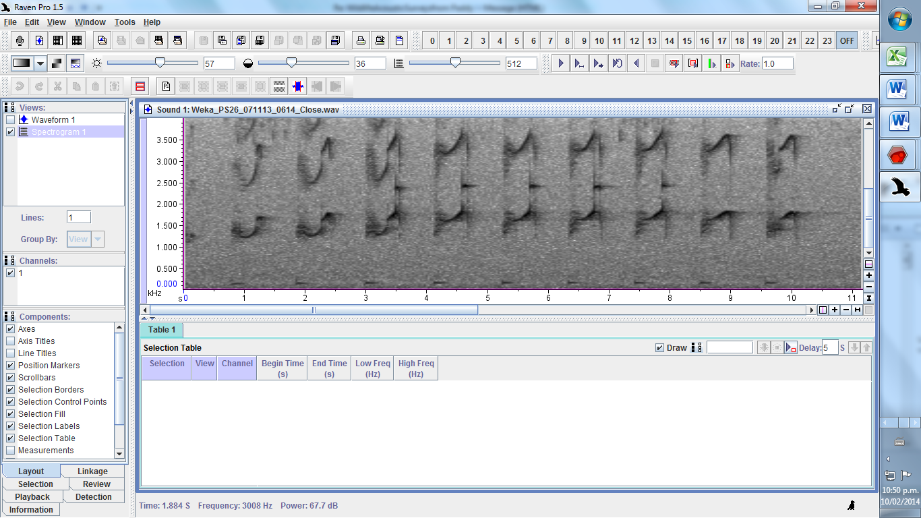Open the File menu
The height and width of the screenshot is (518, 921).
click(x=10, y=22)
